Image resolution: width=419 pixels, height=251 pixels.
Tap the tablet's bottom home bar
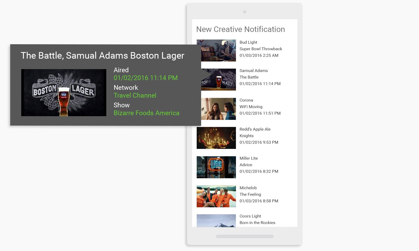pyautogui.click(x=245, y=236)
